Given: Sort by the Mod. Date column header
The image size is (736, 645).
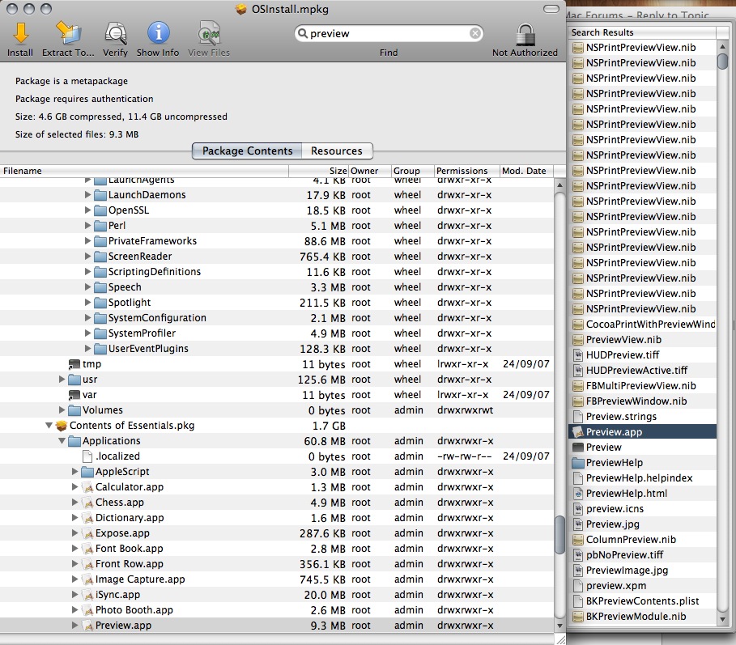Looking at the screenshot, I should tap(526, 171).
